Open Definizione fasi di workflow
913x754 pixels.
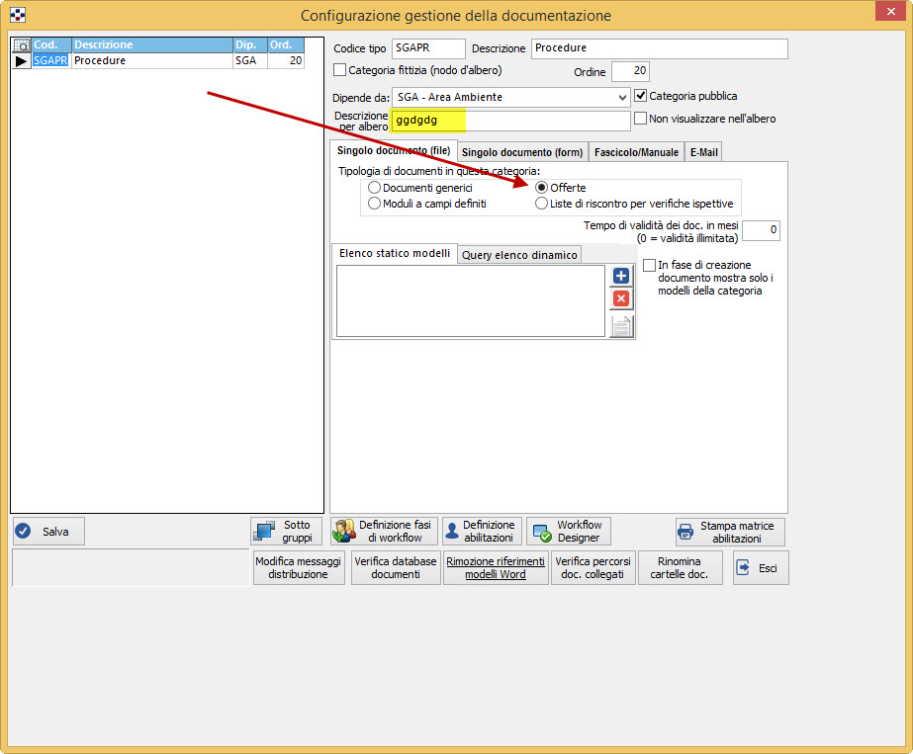[x=383, y=532]
